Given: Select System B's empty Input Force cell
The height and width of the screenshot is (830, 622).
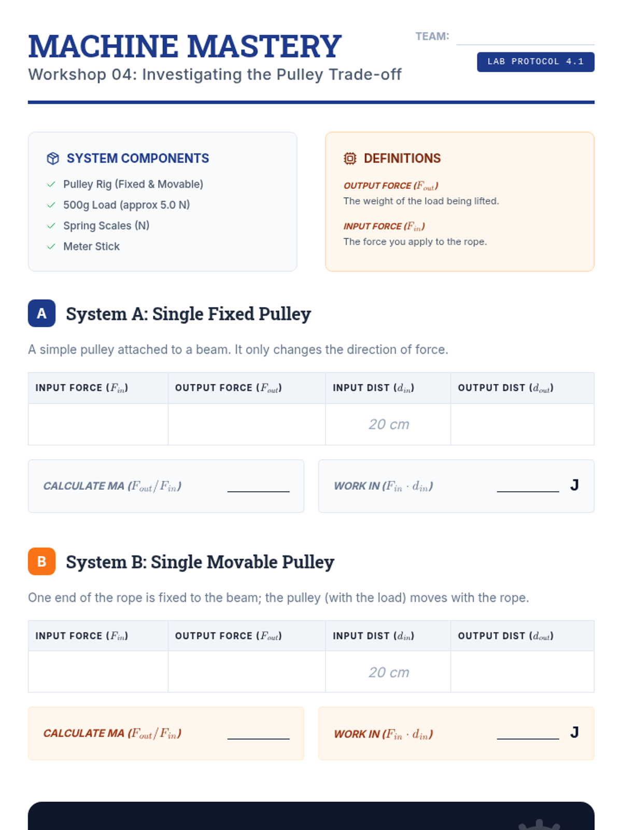Looking at the screenshot, I should click(98, 672).
